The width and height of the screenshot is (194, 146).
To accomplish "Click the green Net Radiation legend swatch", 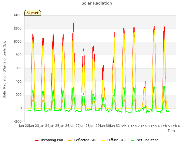I will click(132, 141).
